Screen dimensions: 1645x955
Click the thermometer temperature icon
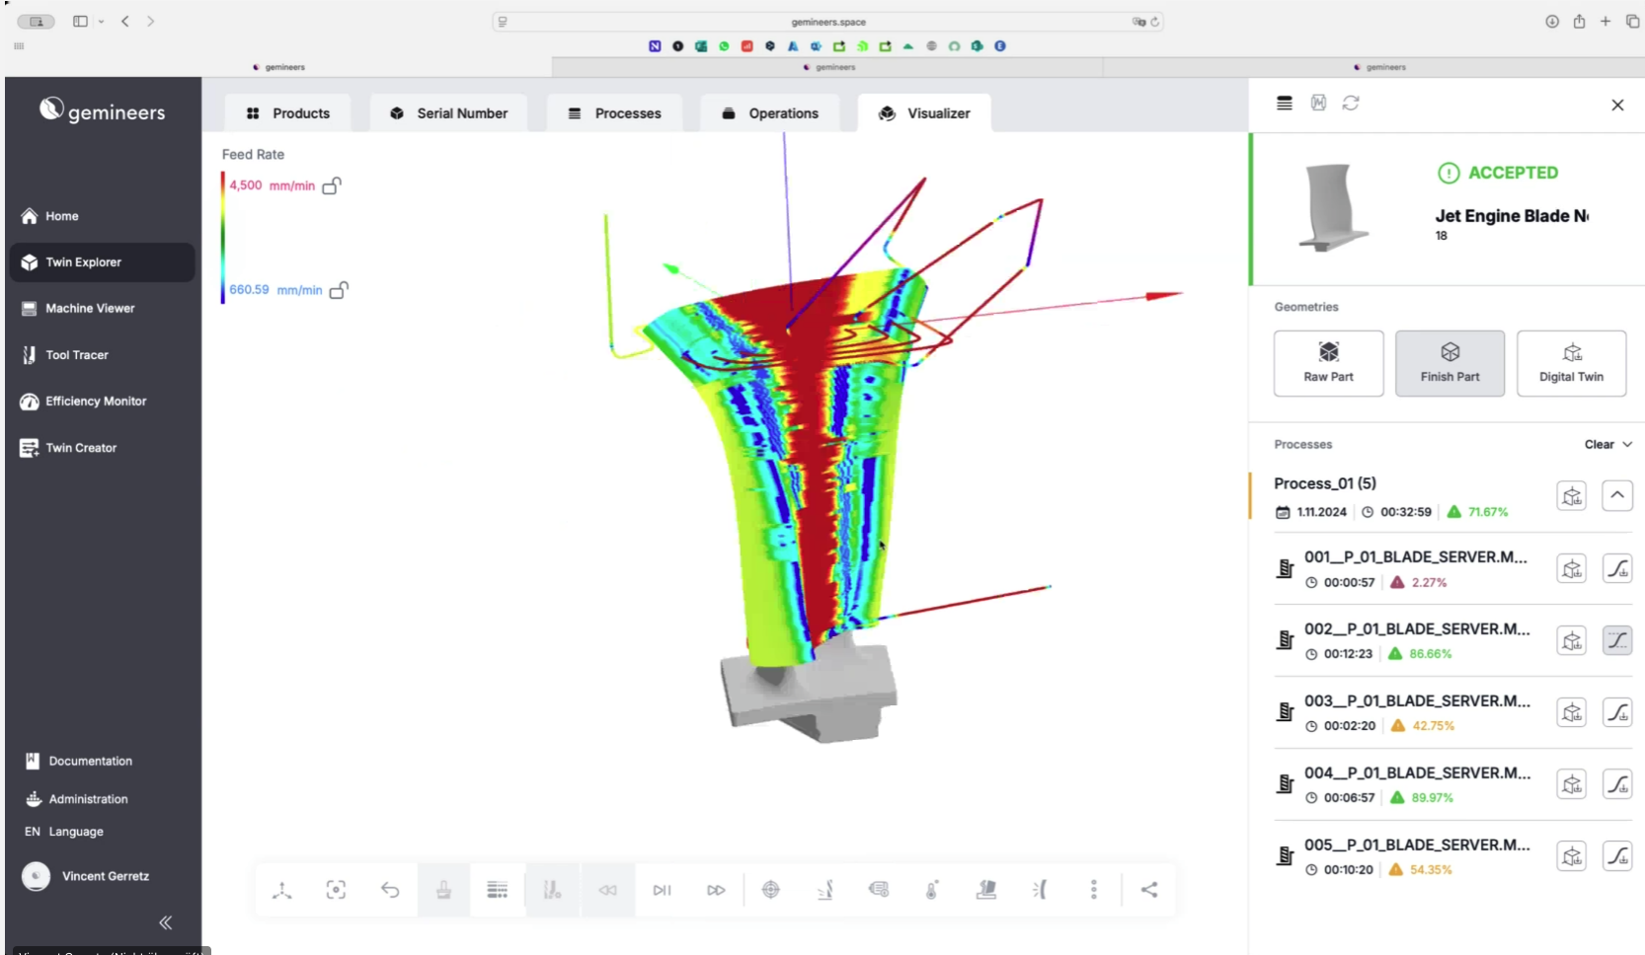(931, 890)
